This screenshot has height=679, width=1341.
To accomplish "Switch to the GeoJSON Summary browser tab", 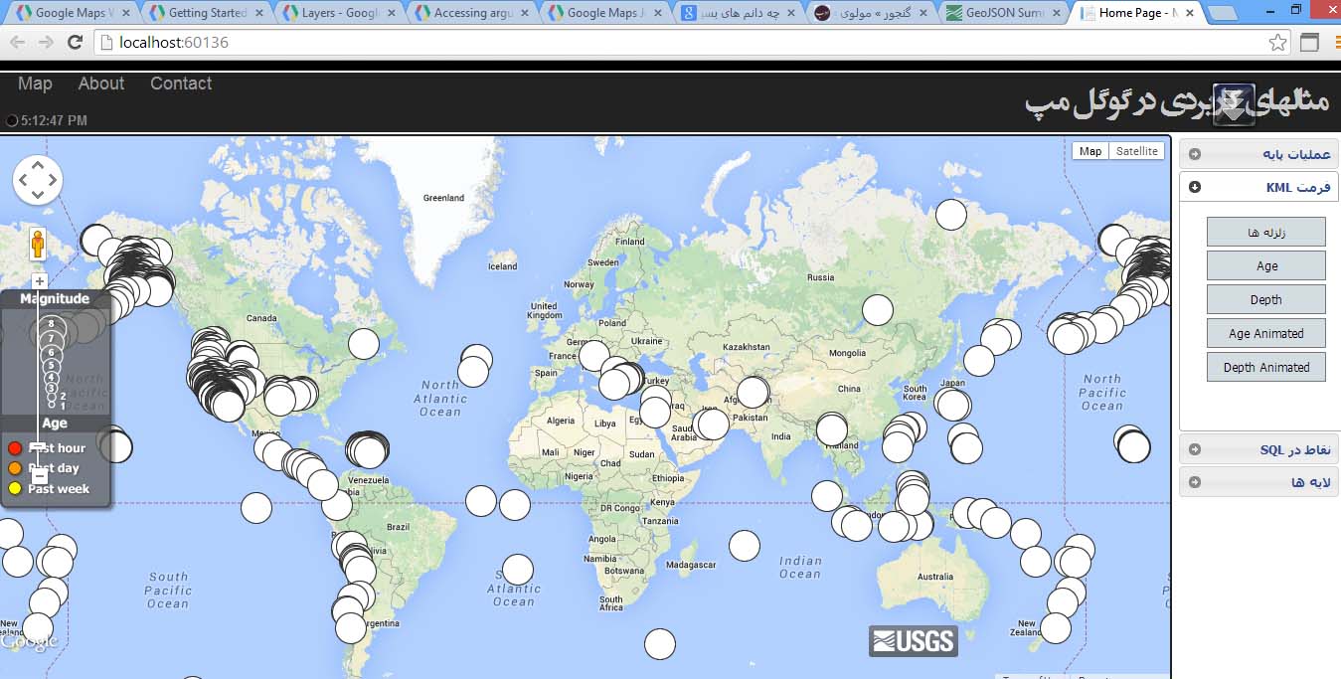I will pyautogui.click(x=1002, y=13).
